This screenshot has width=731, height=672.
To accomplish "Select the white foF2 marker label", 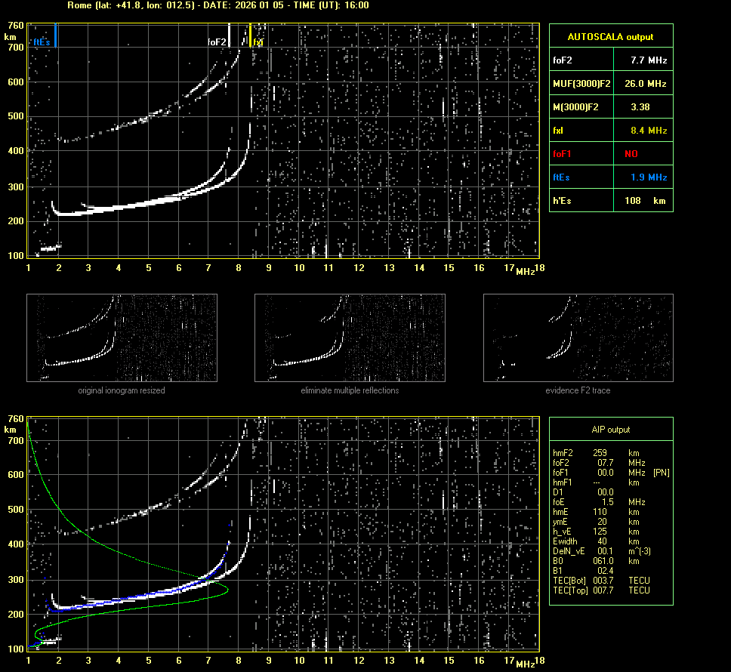I will click(x=217, y=42).
